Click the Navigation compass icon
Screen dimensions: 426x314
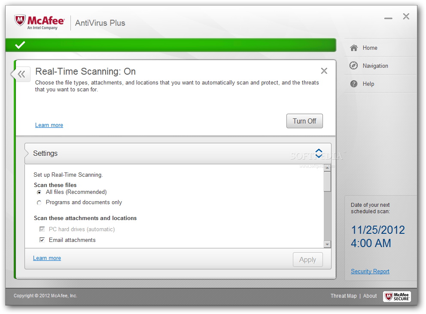pos(354,66)
